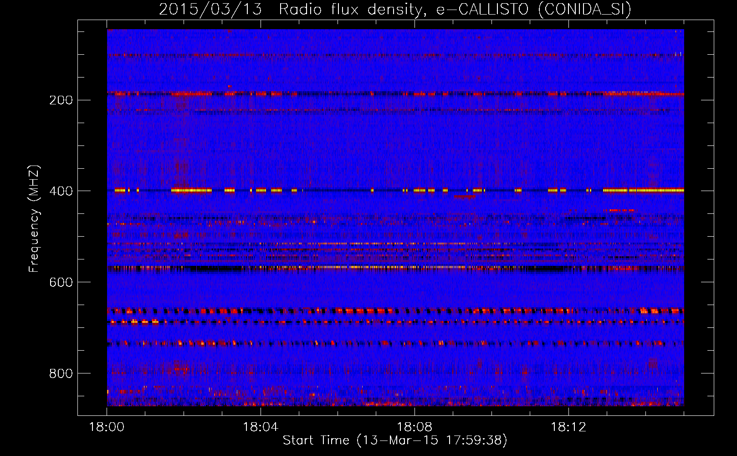Select the 'Frequency (MHZ)' axis label
Image resolution: width=737 pixels, height=456 pixels.
pyautogui.click(x=34, y=218)
